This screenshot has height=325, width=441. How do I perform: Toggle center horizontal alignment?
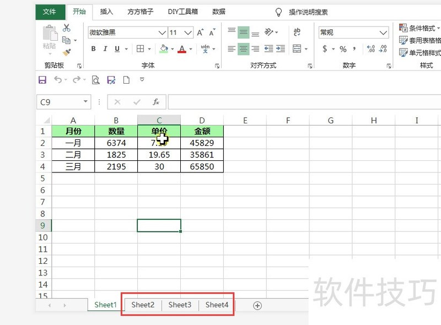pyautogui.click(x=243, y=49)
